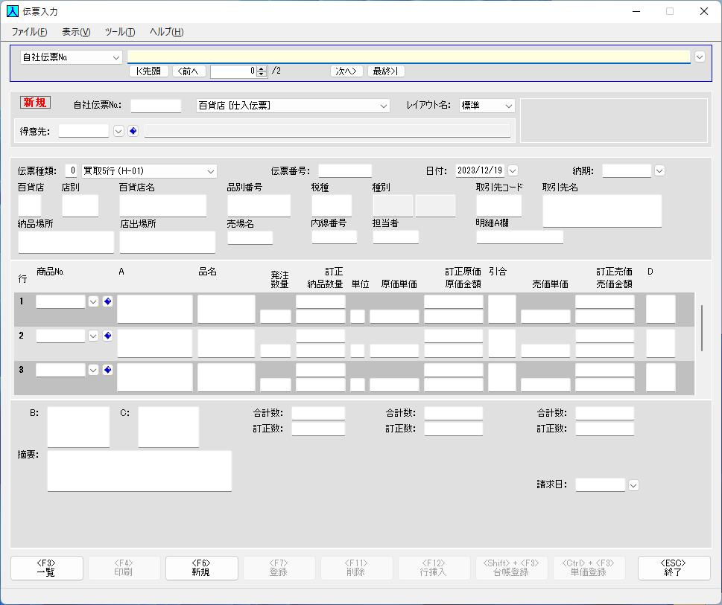Jump to first record with |<先頭
The width and height of the screenshot is (722, 605).
tap(149, 71)
